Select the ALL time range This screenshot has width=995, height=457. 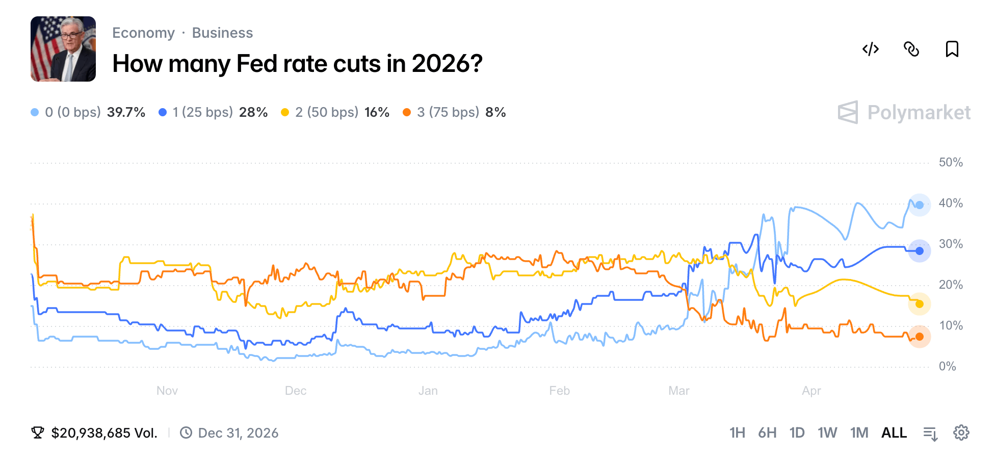click(x=894, y=433)
